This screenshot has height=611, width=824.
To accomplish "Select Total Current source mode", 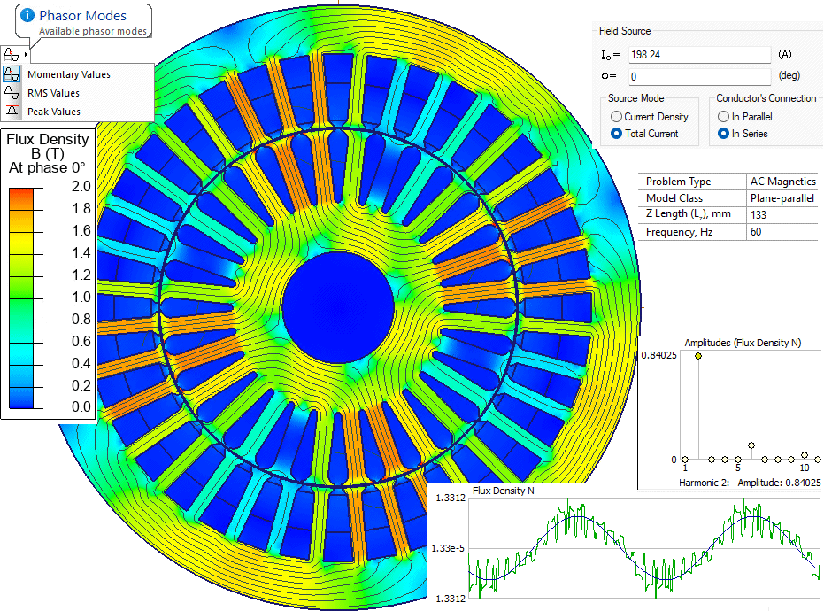I will pos(616,134).
